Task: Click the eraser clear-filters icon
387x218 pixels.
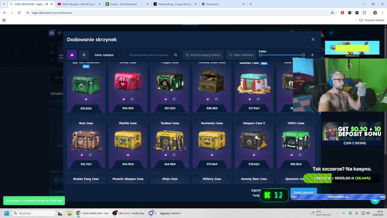Action: pyautogui.click(x=312, y=55)
